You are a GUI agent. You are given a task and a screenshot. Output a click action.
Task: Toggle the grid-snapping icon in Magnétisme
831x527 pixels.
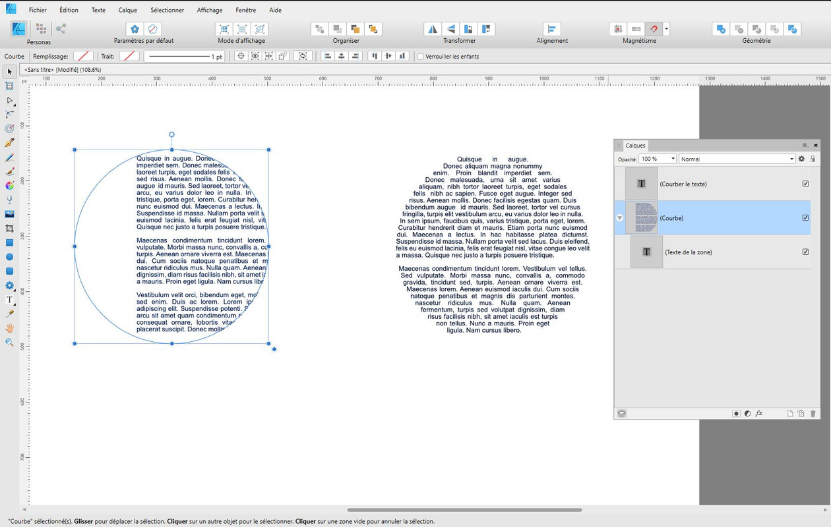tap(618, 29)
